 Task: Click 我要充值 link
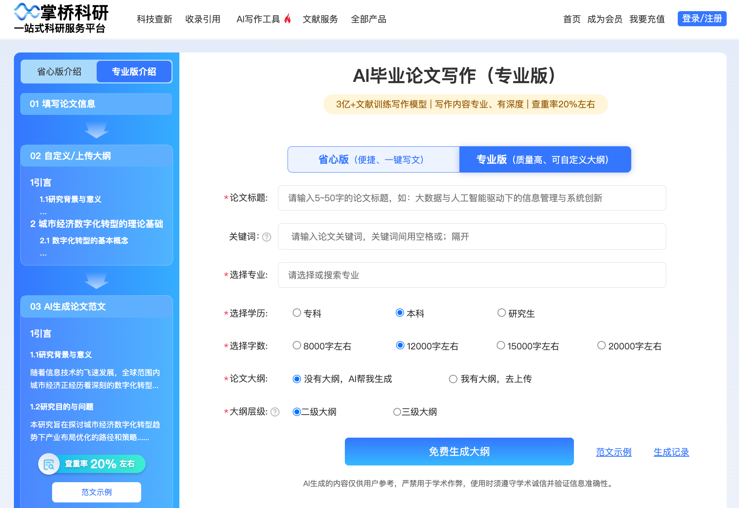[647, 19]
